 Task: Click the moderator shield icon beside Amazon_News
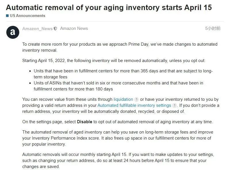pos(55,28)
